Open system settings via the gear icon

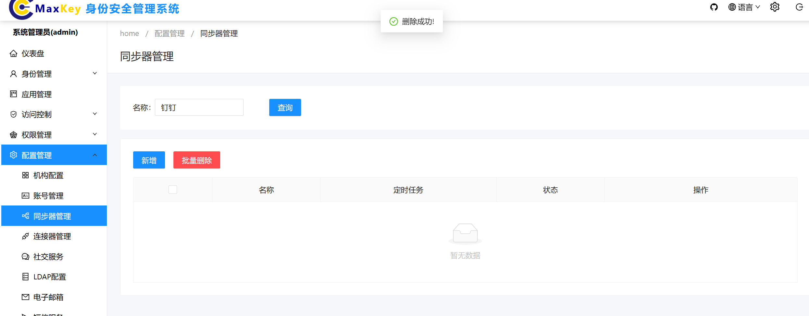775,7
